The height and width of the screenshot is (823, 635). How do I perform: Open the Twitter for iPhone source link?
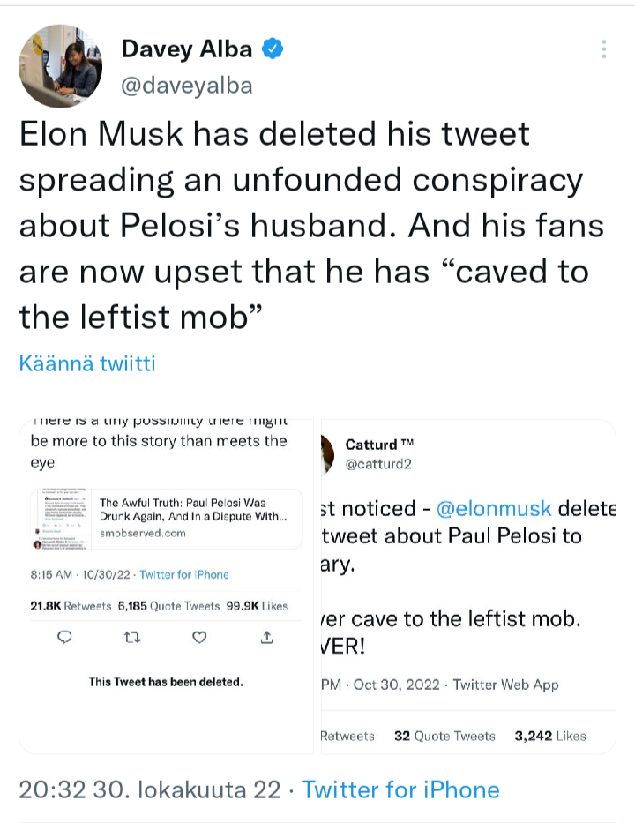pyautogui.click(x=400, y=789)
